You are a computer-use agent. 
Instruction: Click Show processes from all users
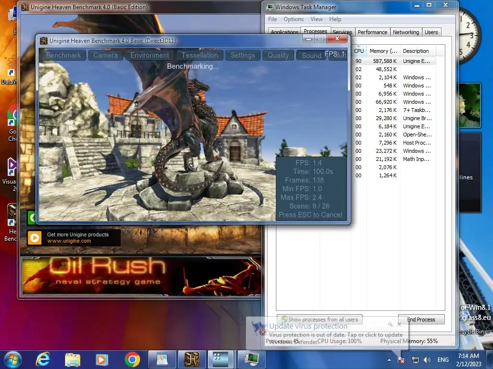(320, 319)
